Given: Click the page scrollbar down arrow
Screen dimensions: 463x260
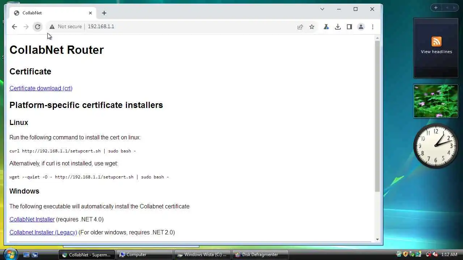Looking at the screenshot, I should pyautogui.click(x=377, y=239).
